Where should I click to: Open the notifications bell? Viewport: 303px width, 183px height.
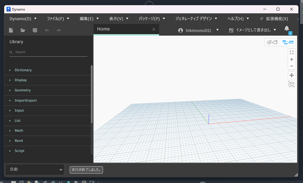(287, 29)
